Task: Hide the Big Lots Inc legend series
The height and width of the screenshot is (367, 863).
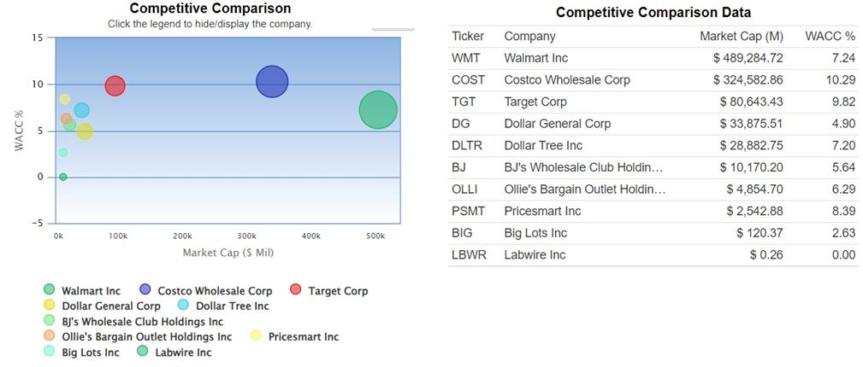Action: (x=90, y=352)
